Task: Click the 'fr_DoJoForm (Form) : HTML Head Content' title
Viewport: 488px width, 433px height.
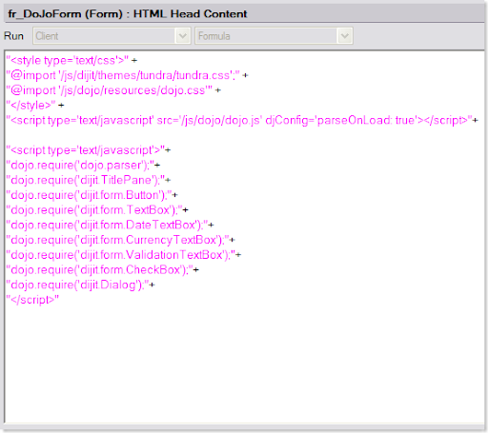Action: coord(128,14)
